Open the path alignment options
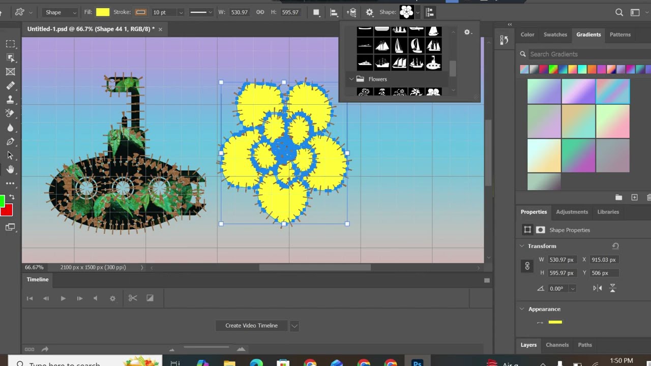The width and height of the screenshot is (651, 366). click(x=334, y=12)
